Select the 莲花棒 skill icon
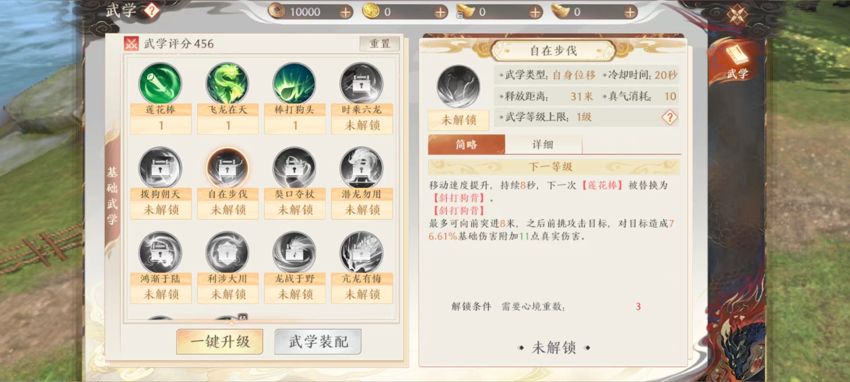The height and width of the screenshot is (382, 850). coord(160,83)
